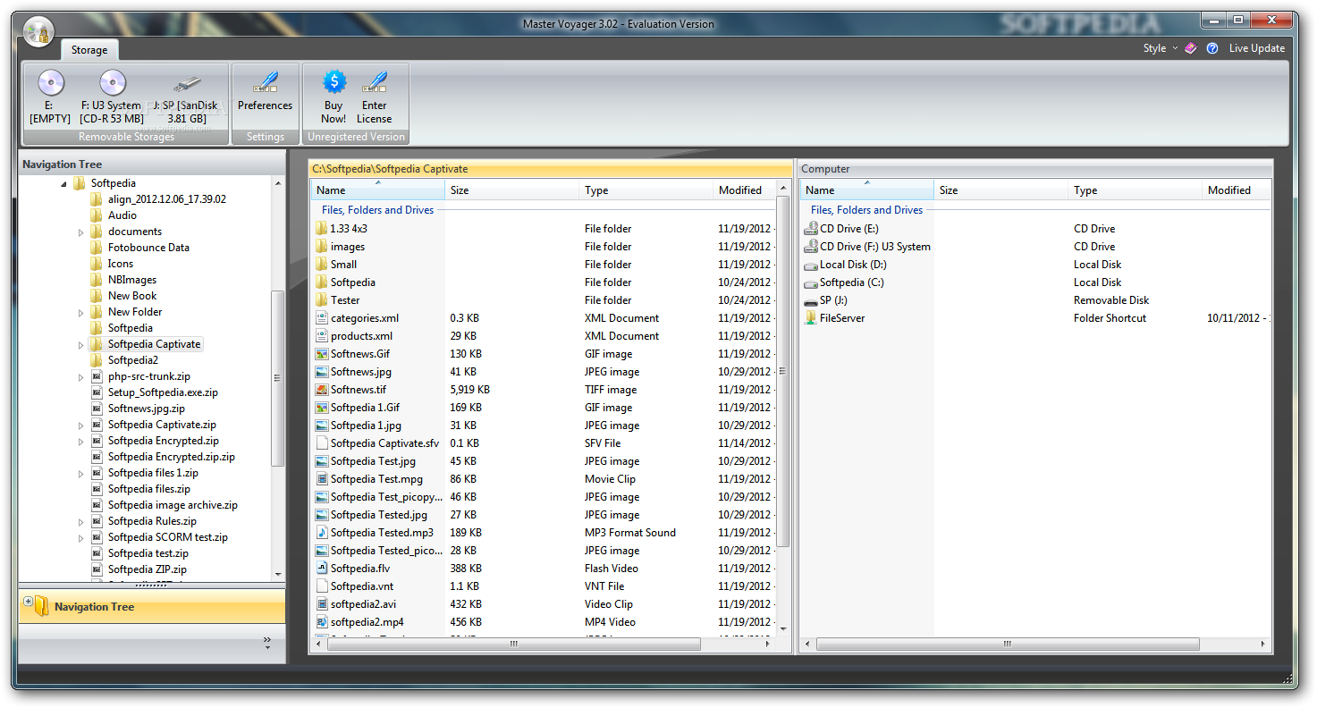Open Preferences settings
Viewport: 1317px width, 708px height.
click(x=265, y=91)
